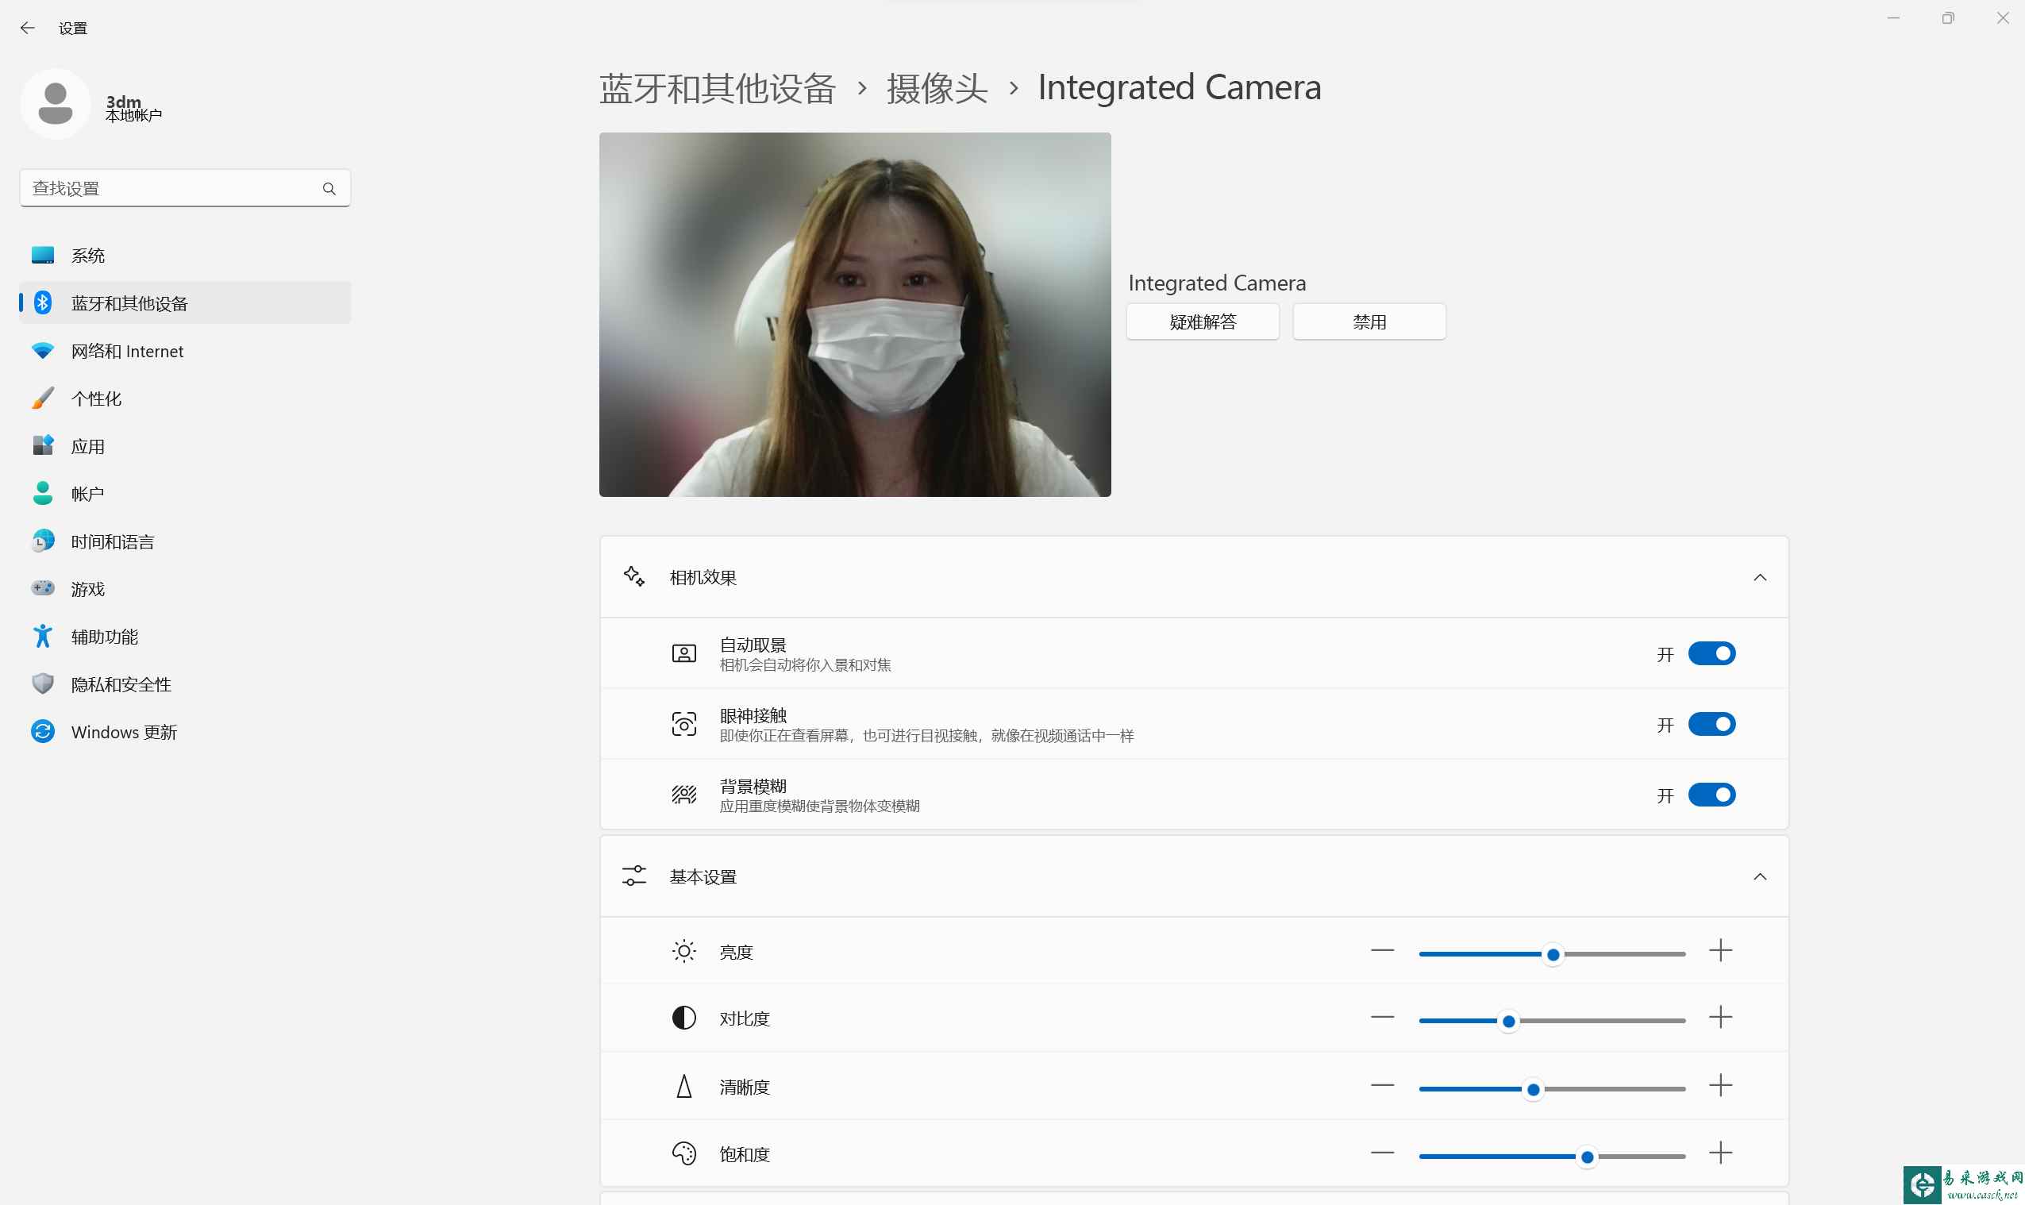The height and width of the screenshot is (1205, 2025).
Task: Decrease 对比度 with minus button
Action: coord(1381,1017)
